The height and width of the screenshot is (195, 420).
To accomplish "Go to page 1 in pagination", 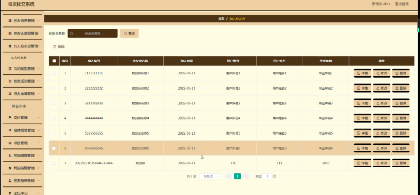I will 237,176.
